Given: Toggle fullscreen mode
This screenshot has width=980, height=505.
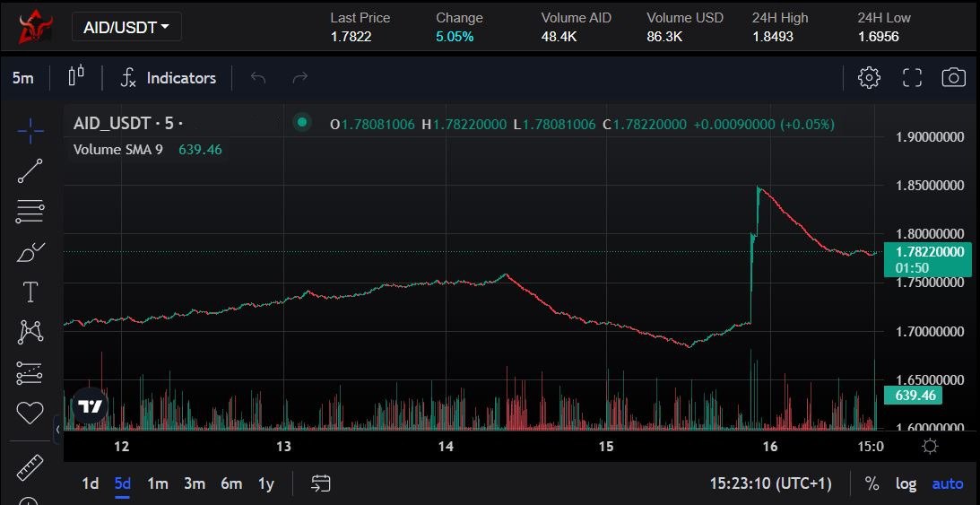Looking at the screenshot, I should click(913, 77).
